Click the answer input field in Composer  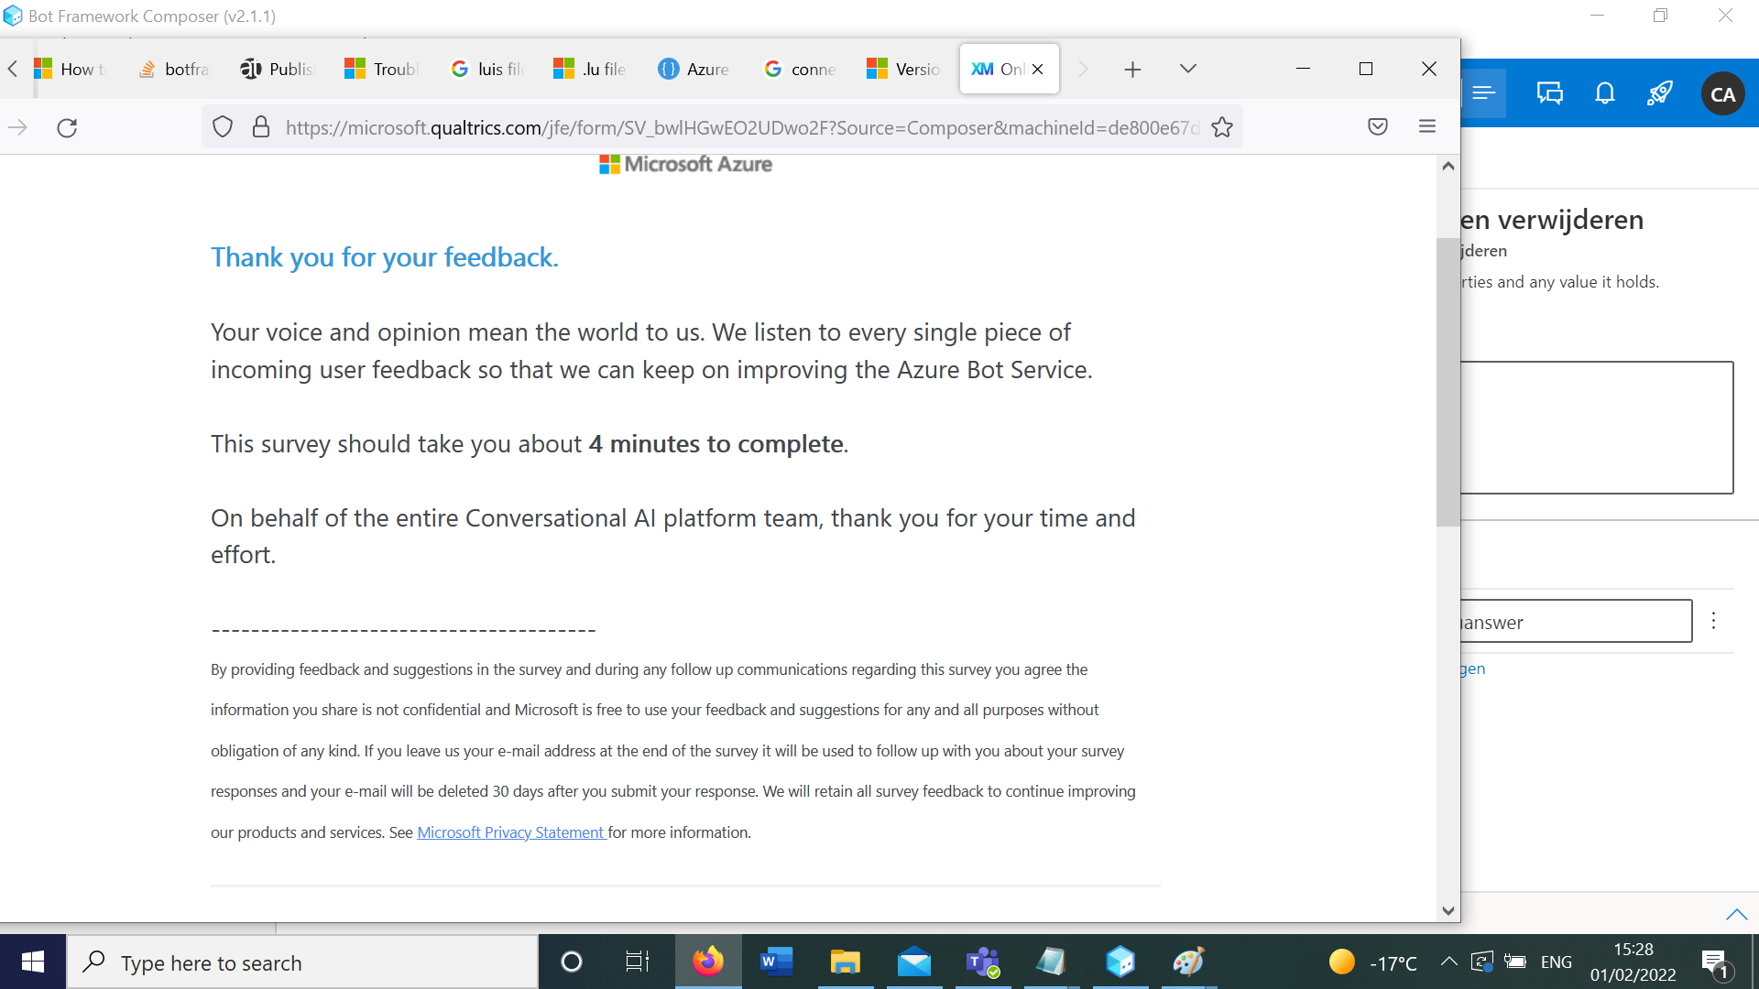point(1576,622)
